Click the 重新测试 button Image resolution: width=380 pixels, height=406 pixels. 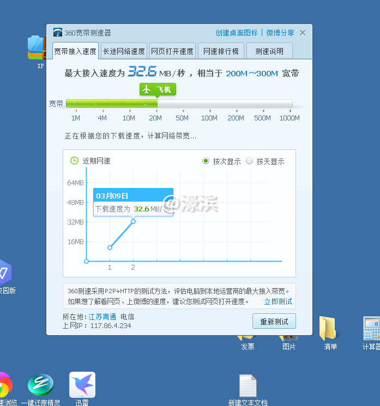click(x=274, y=322)
